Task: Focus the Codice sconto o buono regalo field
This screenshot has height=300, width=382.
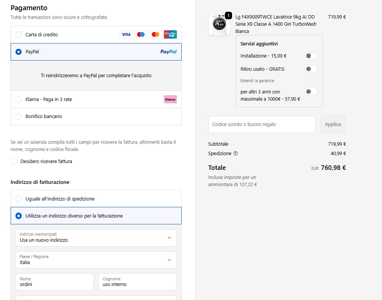Action: click(x=262, y=124)
